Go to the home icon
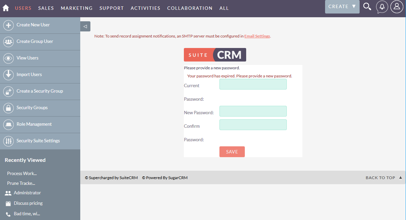 pyautogui.click(x=6, y=8)
